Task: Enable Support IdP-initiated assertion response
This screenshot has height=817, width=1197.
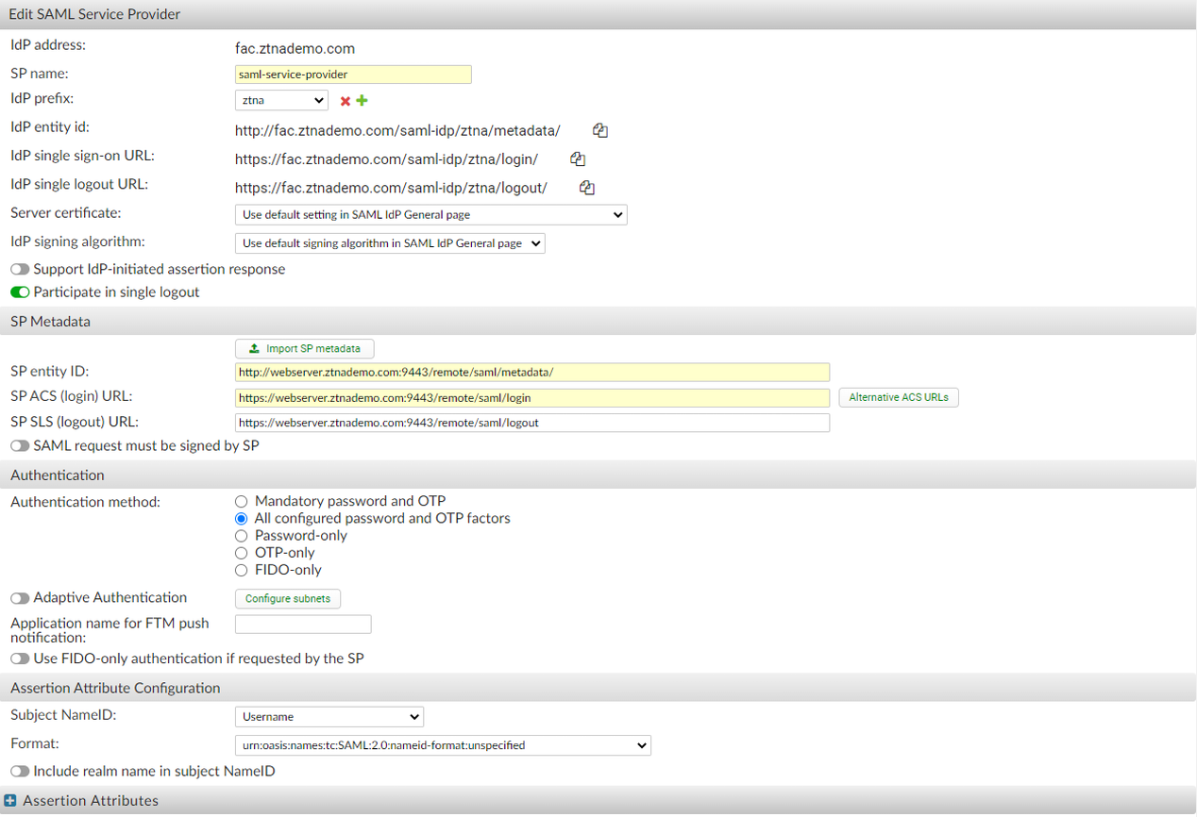Action: pyautogui.click(x=19, y=269)
